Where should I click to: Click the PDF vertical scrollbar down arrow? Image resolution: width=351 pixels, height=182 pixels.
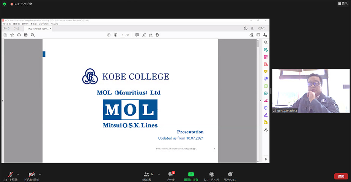(x=258, y=162)
